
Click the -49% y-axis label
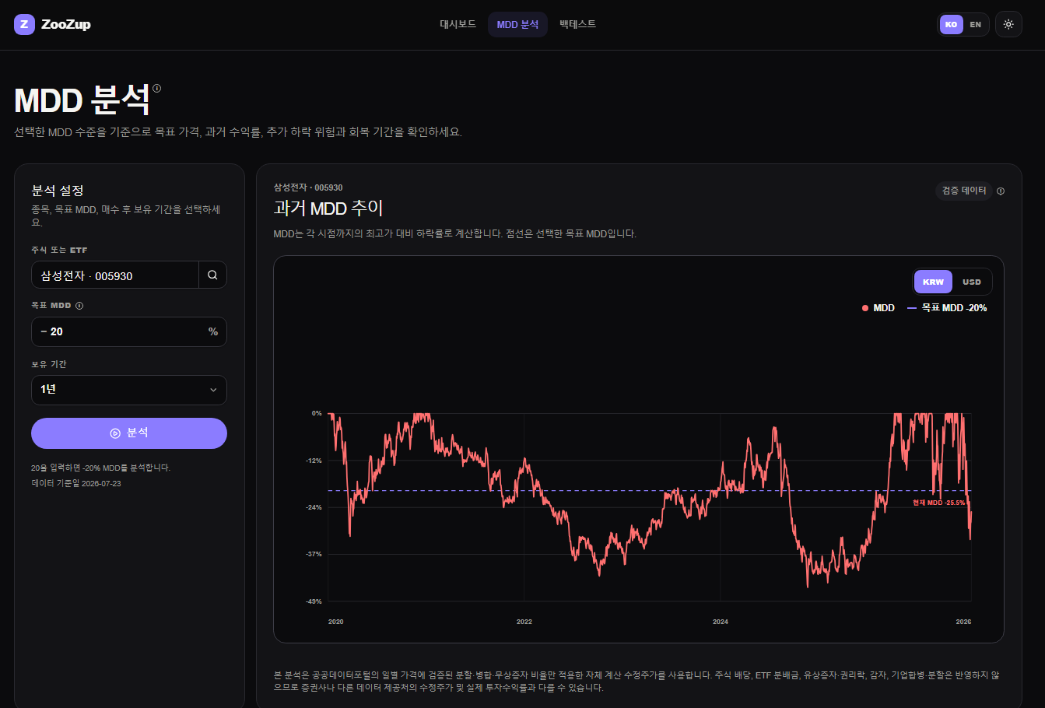(x=314, y=601)
